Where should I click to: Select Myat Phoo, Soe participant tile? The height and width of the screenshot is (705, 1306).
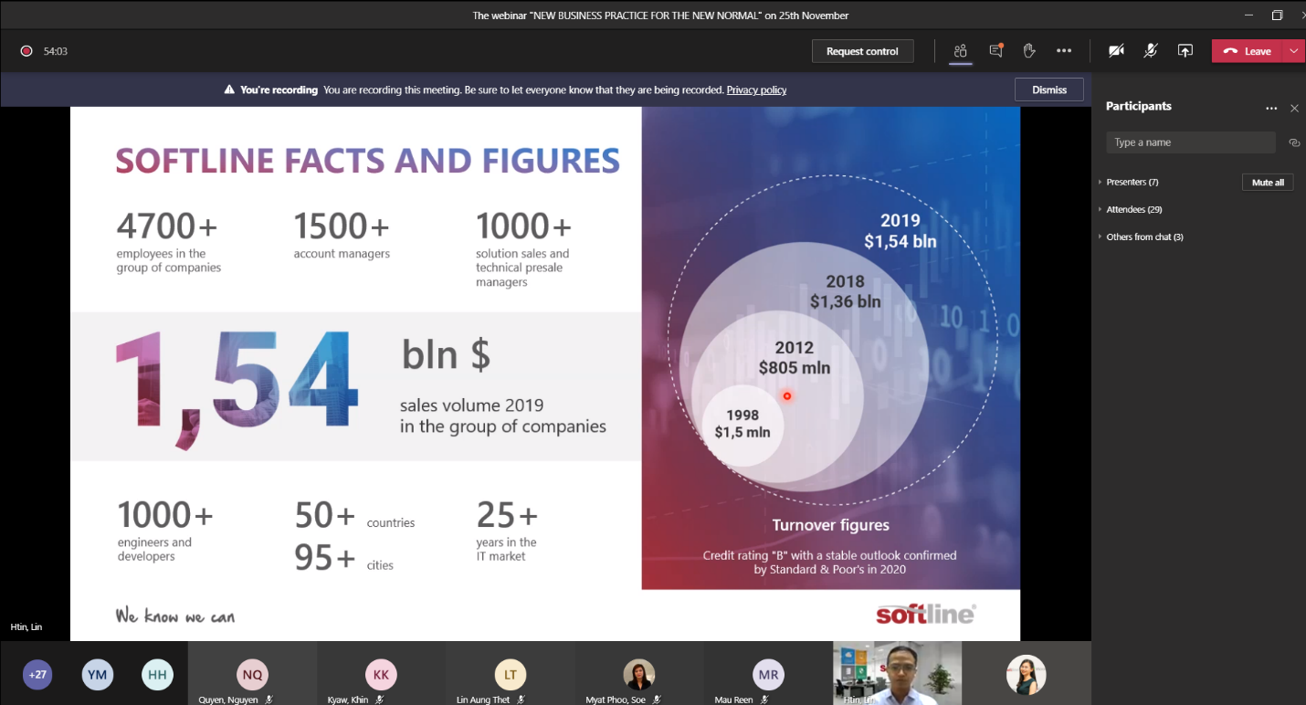[638, 673]
